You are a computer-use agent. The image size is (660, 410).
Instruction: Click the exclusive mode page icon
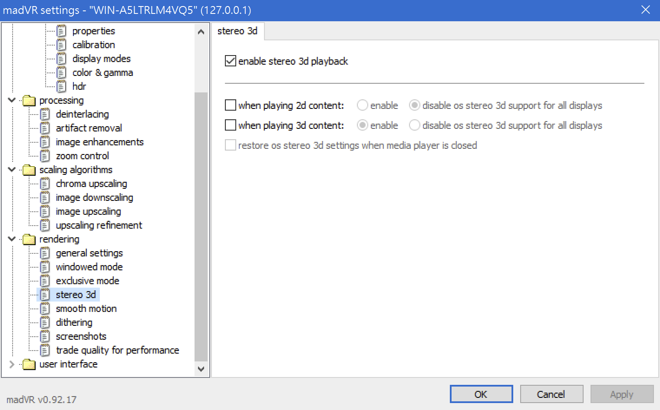pos(45,281)
